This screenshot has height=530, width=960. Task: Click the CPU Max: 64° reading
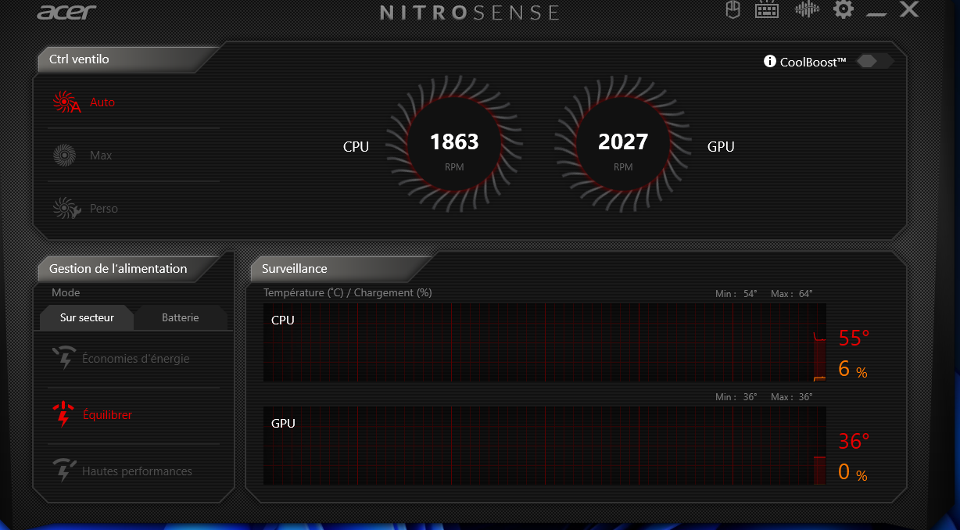(x=791, y=294)
